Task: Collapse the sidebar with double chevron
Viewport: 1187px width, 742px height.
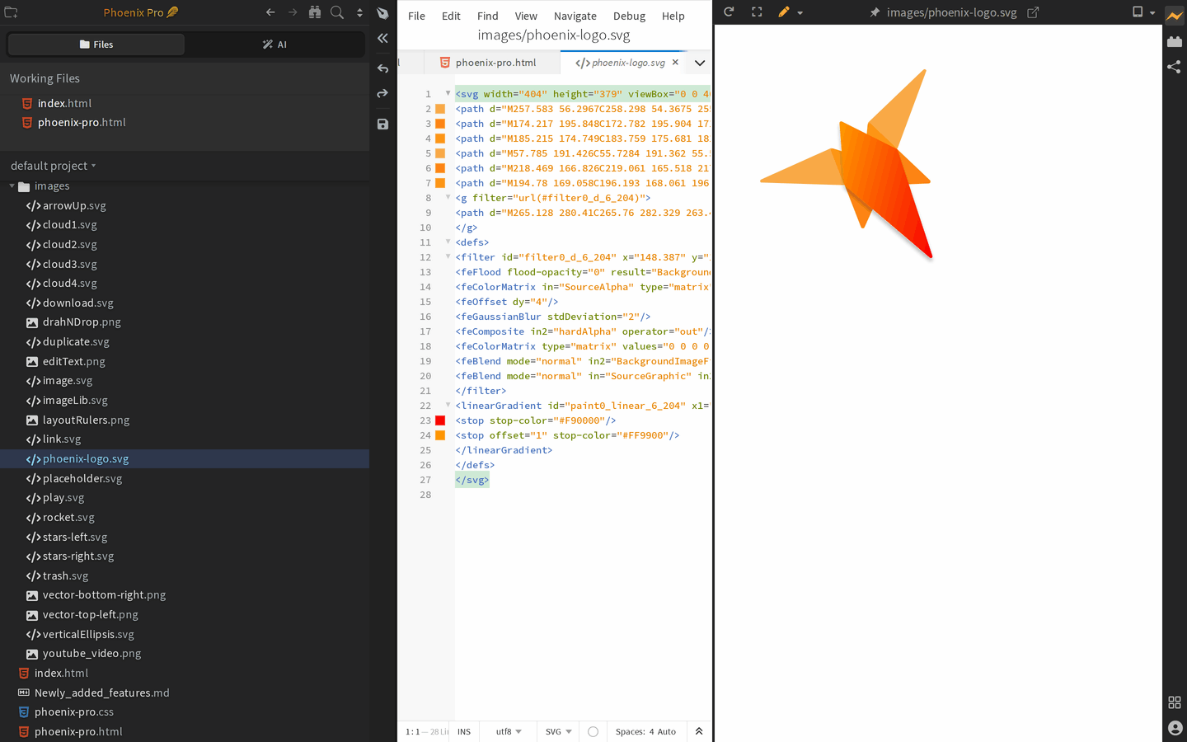Action: pos(382,38)
